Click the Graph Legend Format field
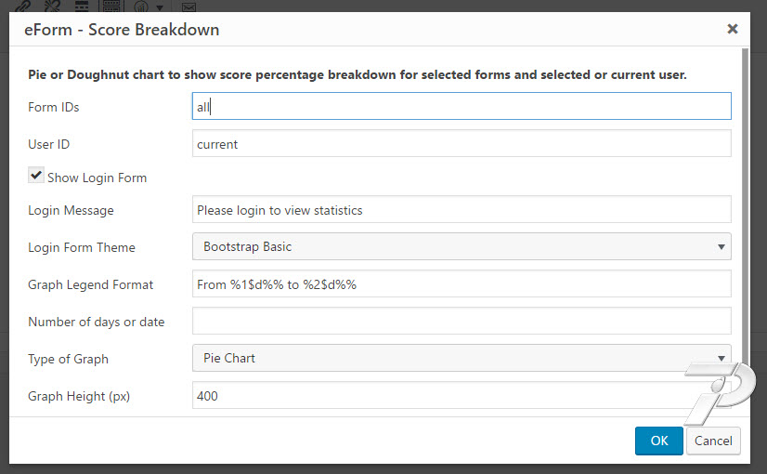Screen dimensions: 767x474 click(x=461, y=284)
